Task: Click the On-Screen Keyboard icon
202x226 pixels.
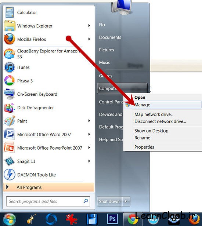Action: (x=10, y=94)
